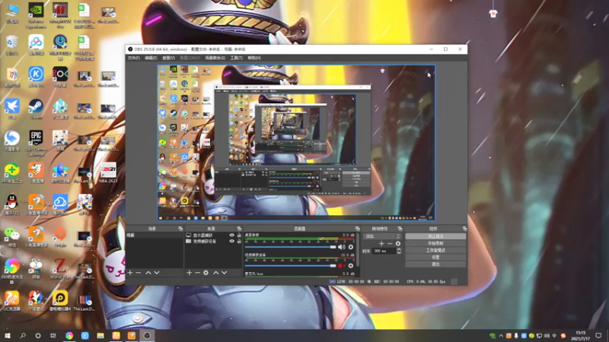Open source properties via the Sources panel gear icon
The height and width of the screenshot is (342, 609).
(x=206, y=273)
